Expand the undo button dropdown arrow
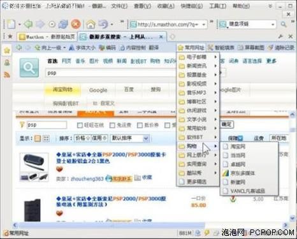This screenshot has height=239, width=297. 112,24
